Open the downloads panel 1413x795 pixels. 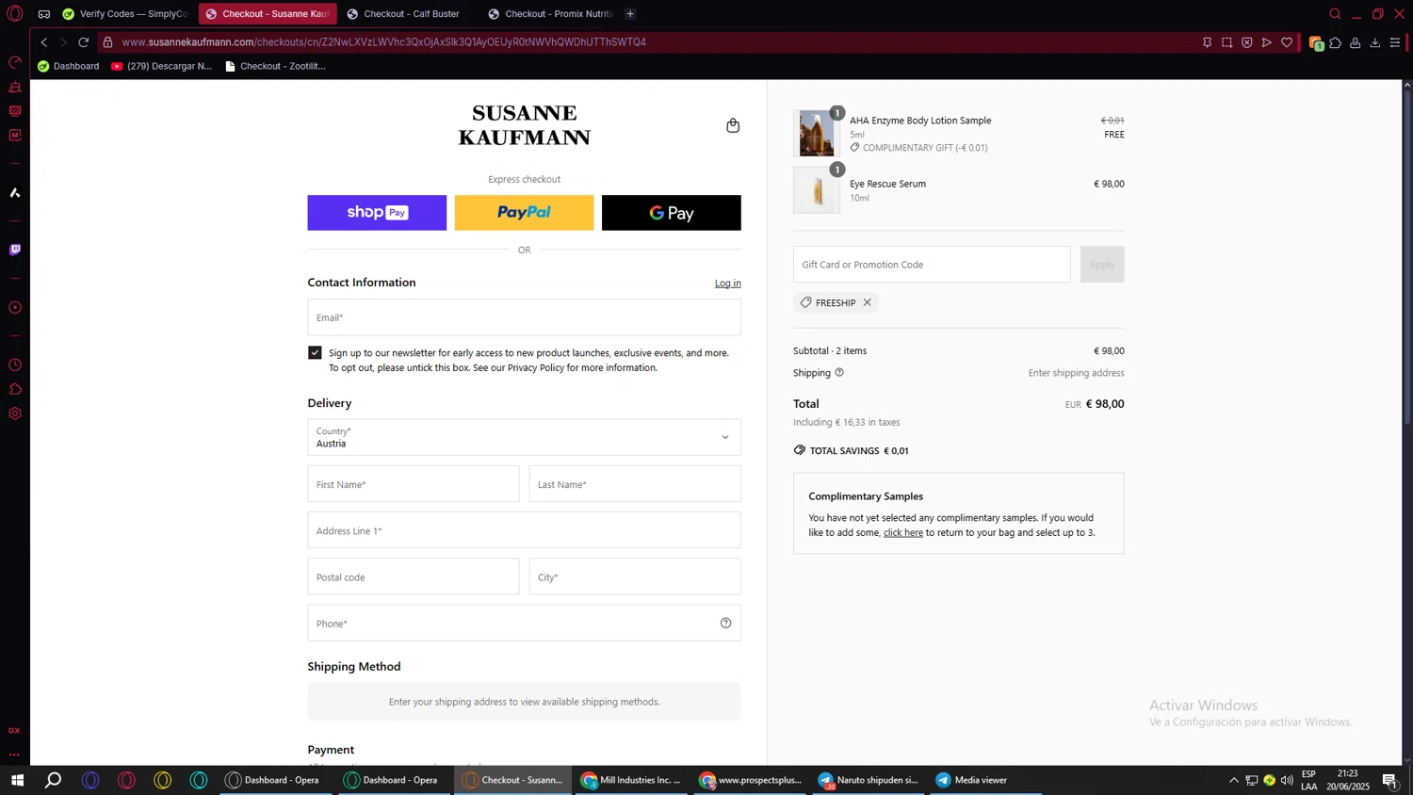(x=1374, y=42)
